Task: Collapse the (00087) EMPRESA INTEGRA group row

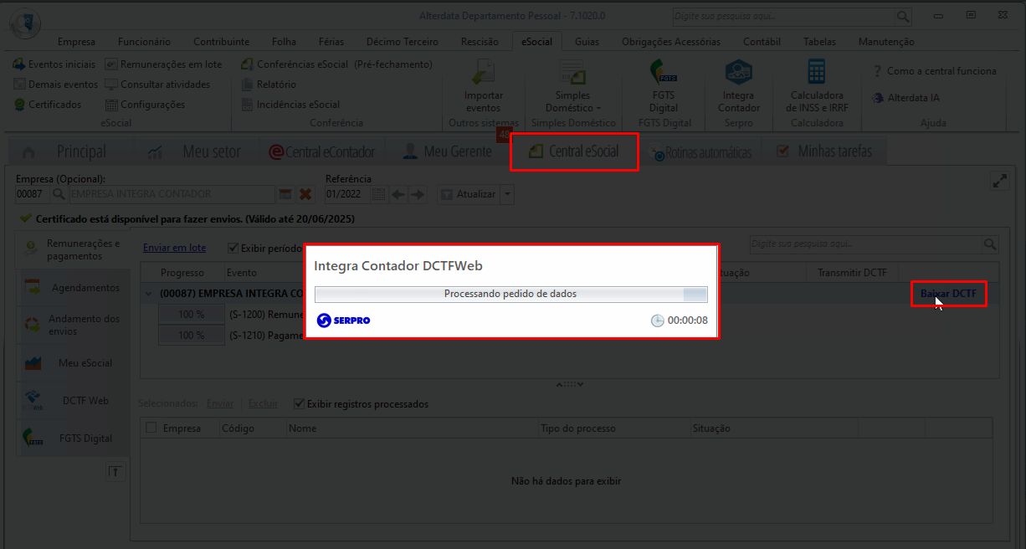Action: point(148,294)
